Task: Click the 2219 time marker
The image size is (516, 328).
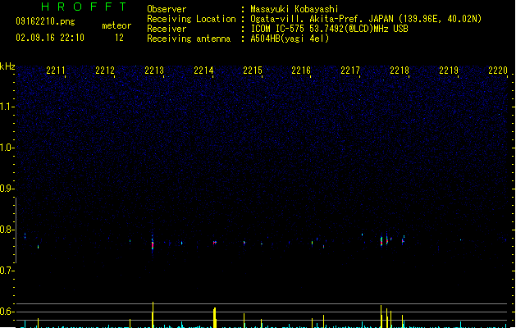Action: click(449, 71)
